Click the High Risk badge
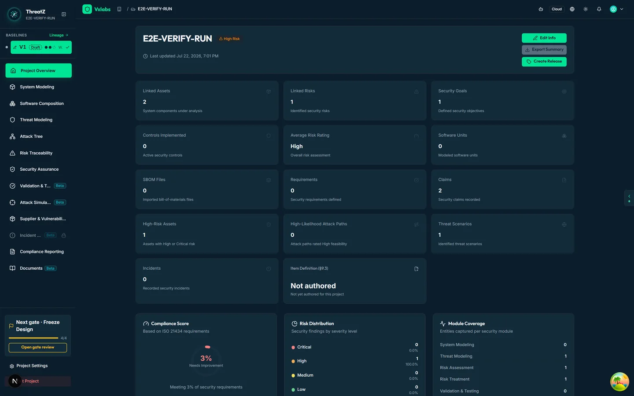This screenshot has width=634, height=396. [x=229, y=39]
